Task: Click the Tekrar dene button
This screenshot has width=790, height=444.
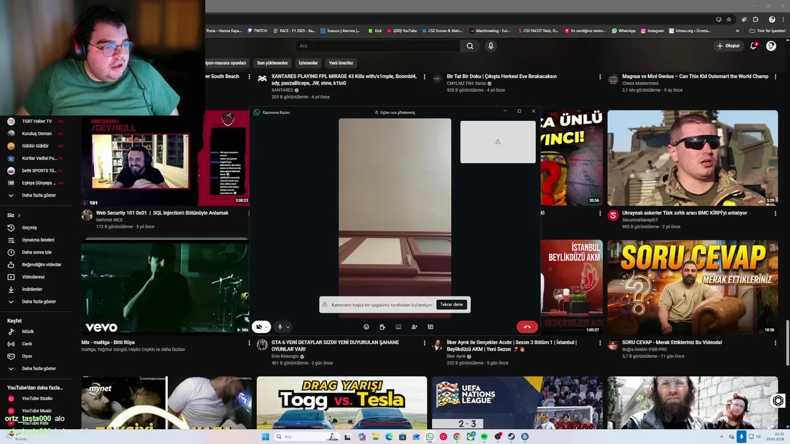Action: coord(451,305)
